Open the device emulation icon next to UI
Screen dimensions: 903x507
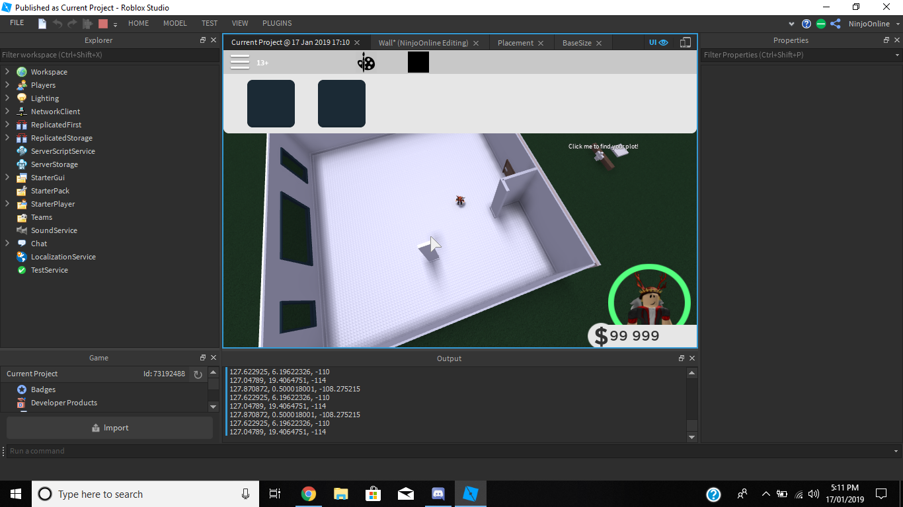[685, 42]
